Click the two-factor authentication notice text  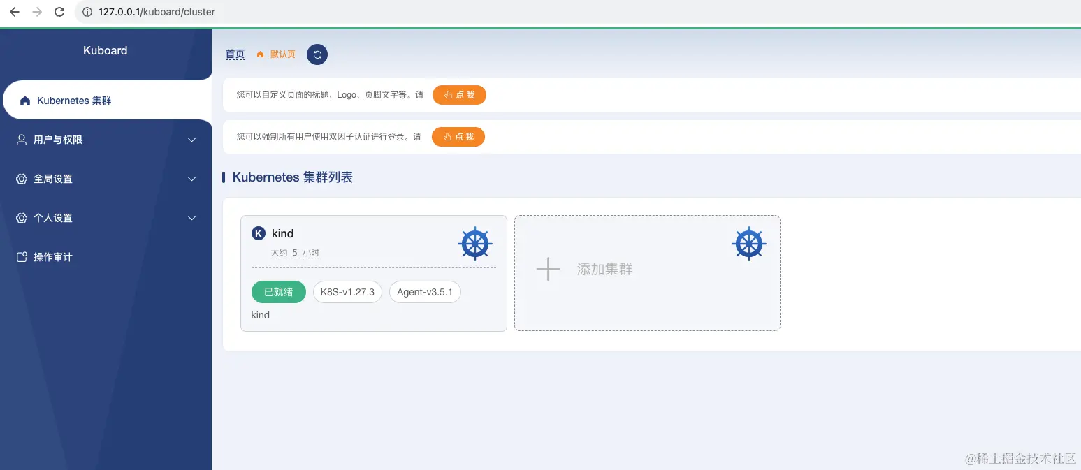[x=329, y=137]
